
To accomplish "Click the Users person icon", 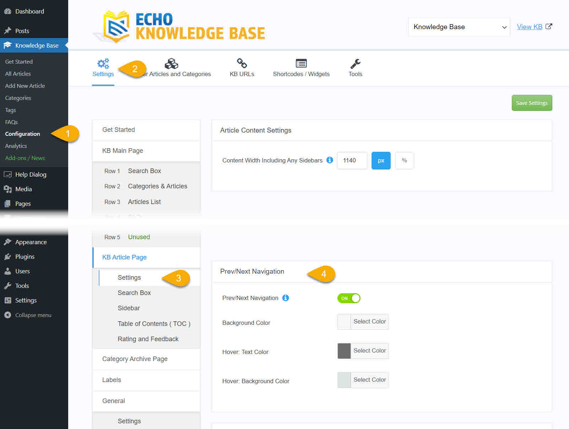I will [7, 271].
